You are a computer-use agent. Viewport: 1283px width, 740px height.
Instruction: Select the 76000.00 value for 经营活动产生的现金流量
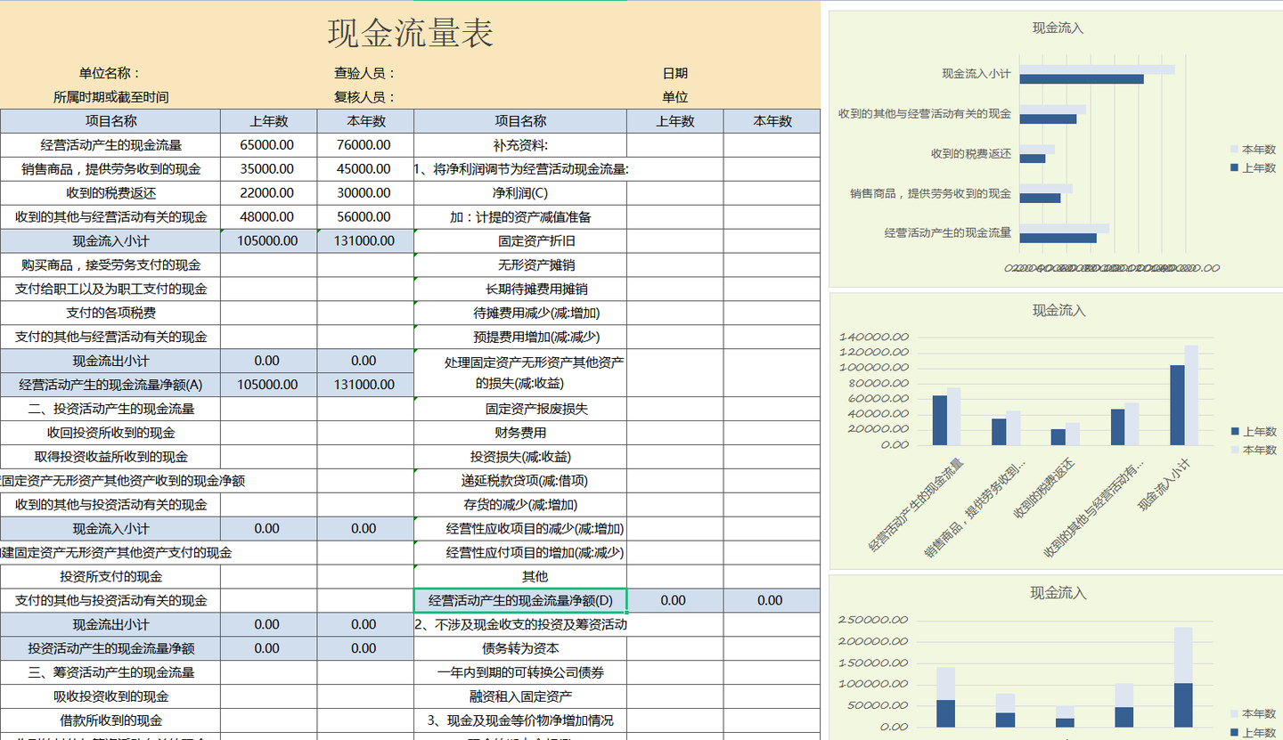point(365,144)
